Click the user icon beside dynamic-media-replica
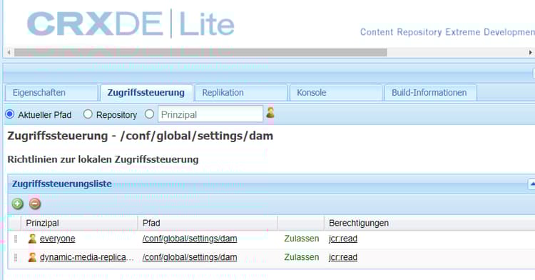The image size is (535, 280). [32, 257]
